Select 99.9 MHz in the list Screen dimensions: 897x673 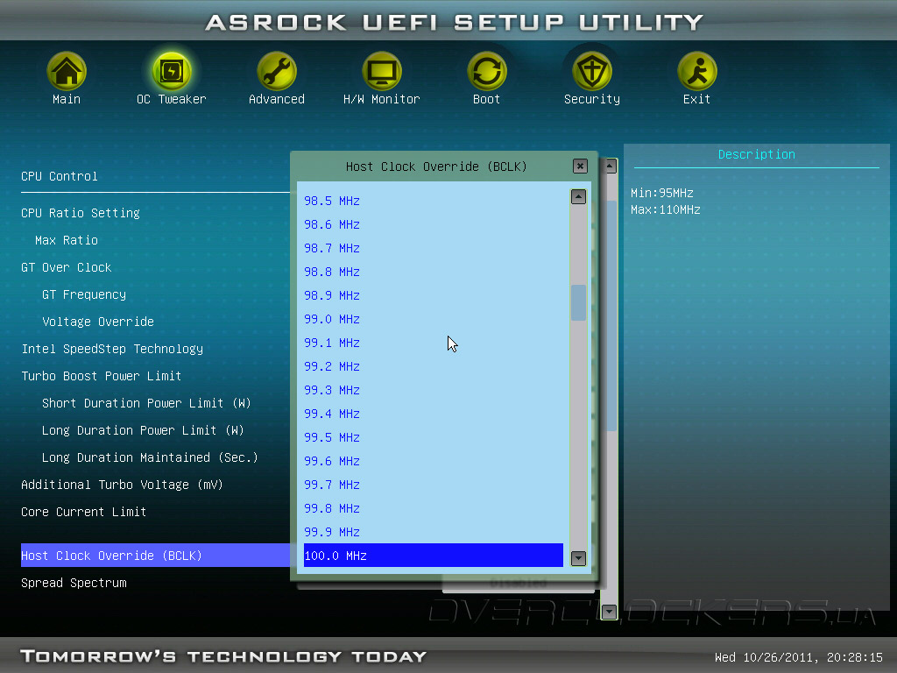click(332, 532)
